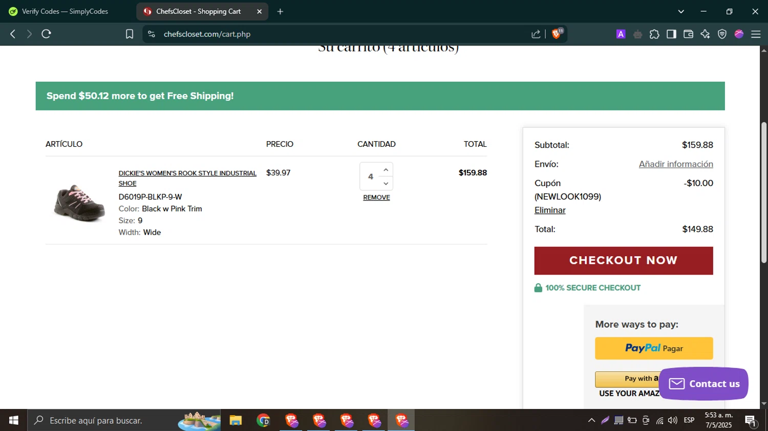This screenshot has width=768, height=431.
Task: Bookmark this page with bookmark icon
Action: [x=130, y=34]
